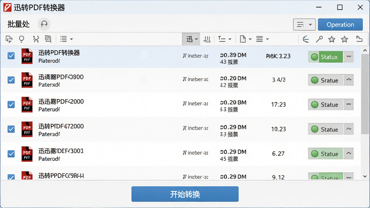Image resolution: width=370 pixels, height=208 pixels.
Task: Open the horizontal lines alignment menu in toolbar
Action: pos(262,39)
